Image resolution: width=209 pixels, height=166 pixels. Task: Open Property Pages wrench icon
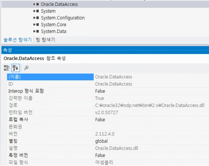pyautogui.click(x=26, y=68)
